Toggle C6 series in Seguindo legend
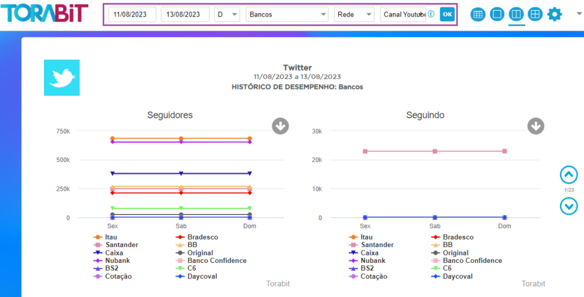Image resolution: width=584 pixels, height=297 pixels. click(x=441, y=269)
